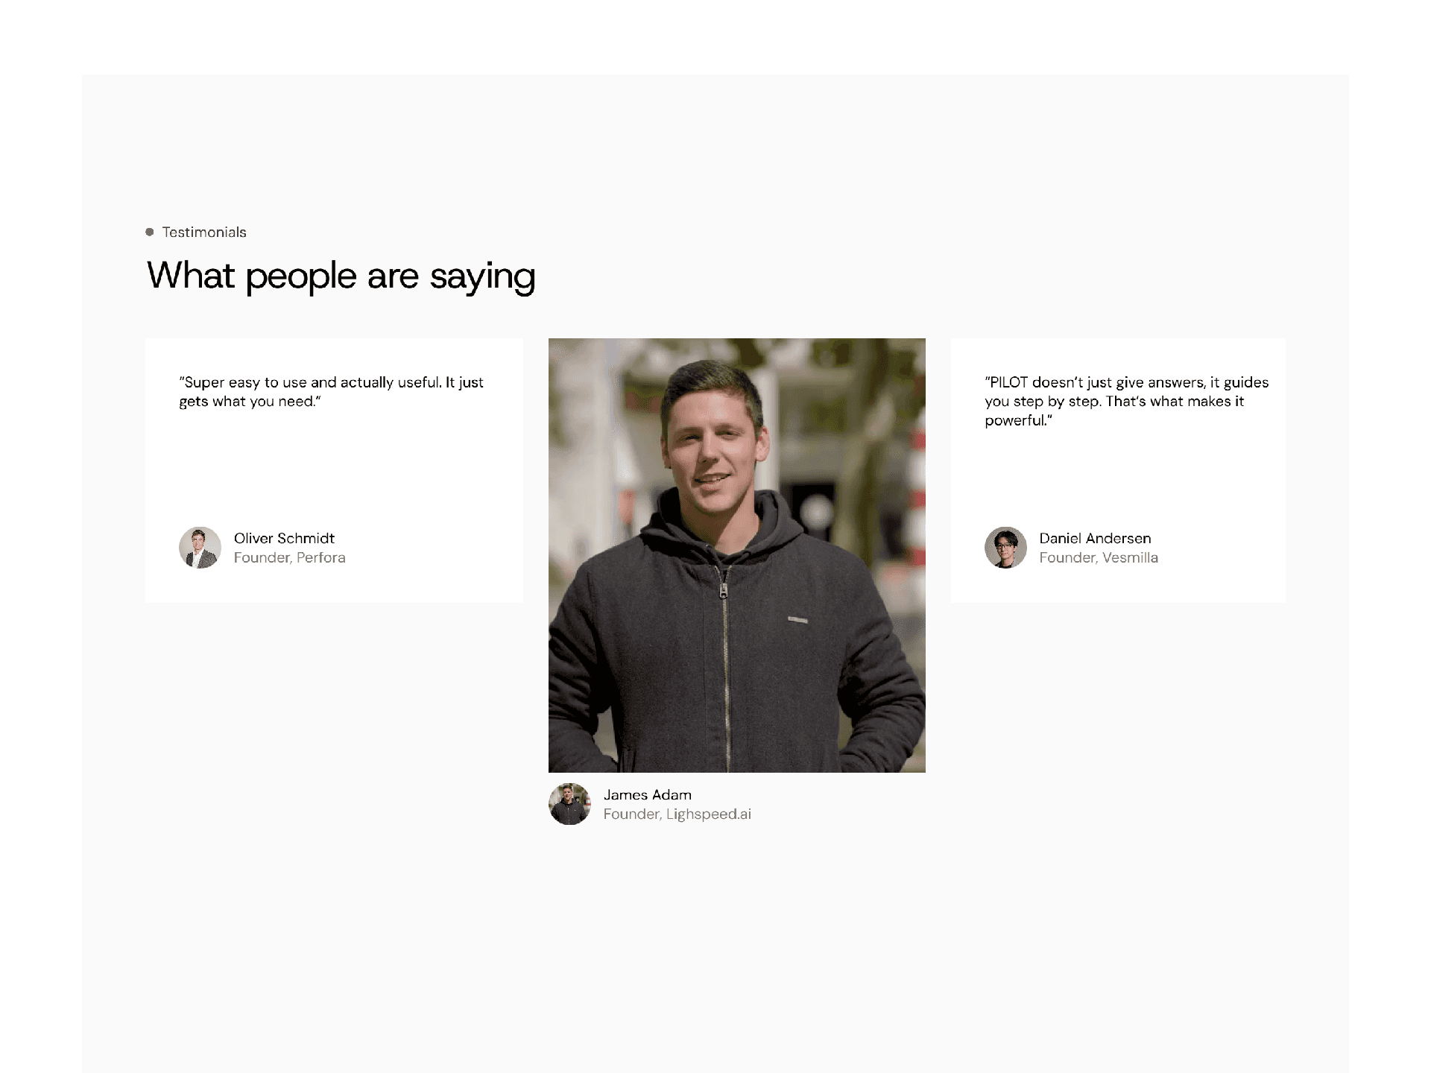Click James Adam's small avatar

coord(569,804)
